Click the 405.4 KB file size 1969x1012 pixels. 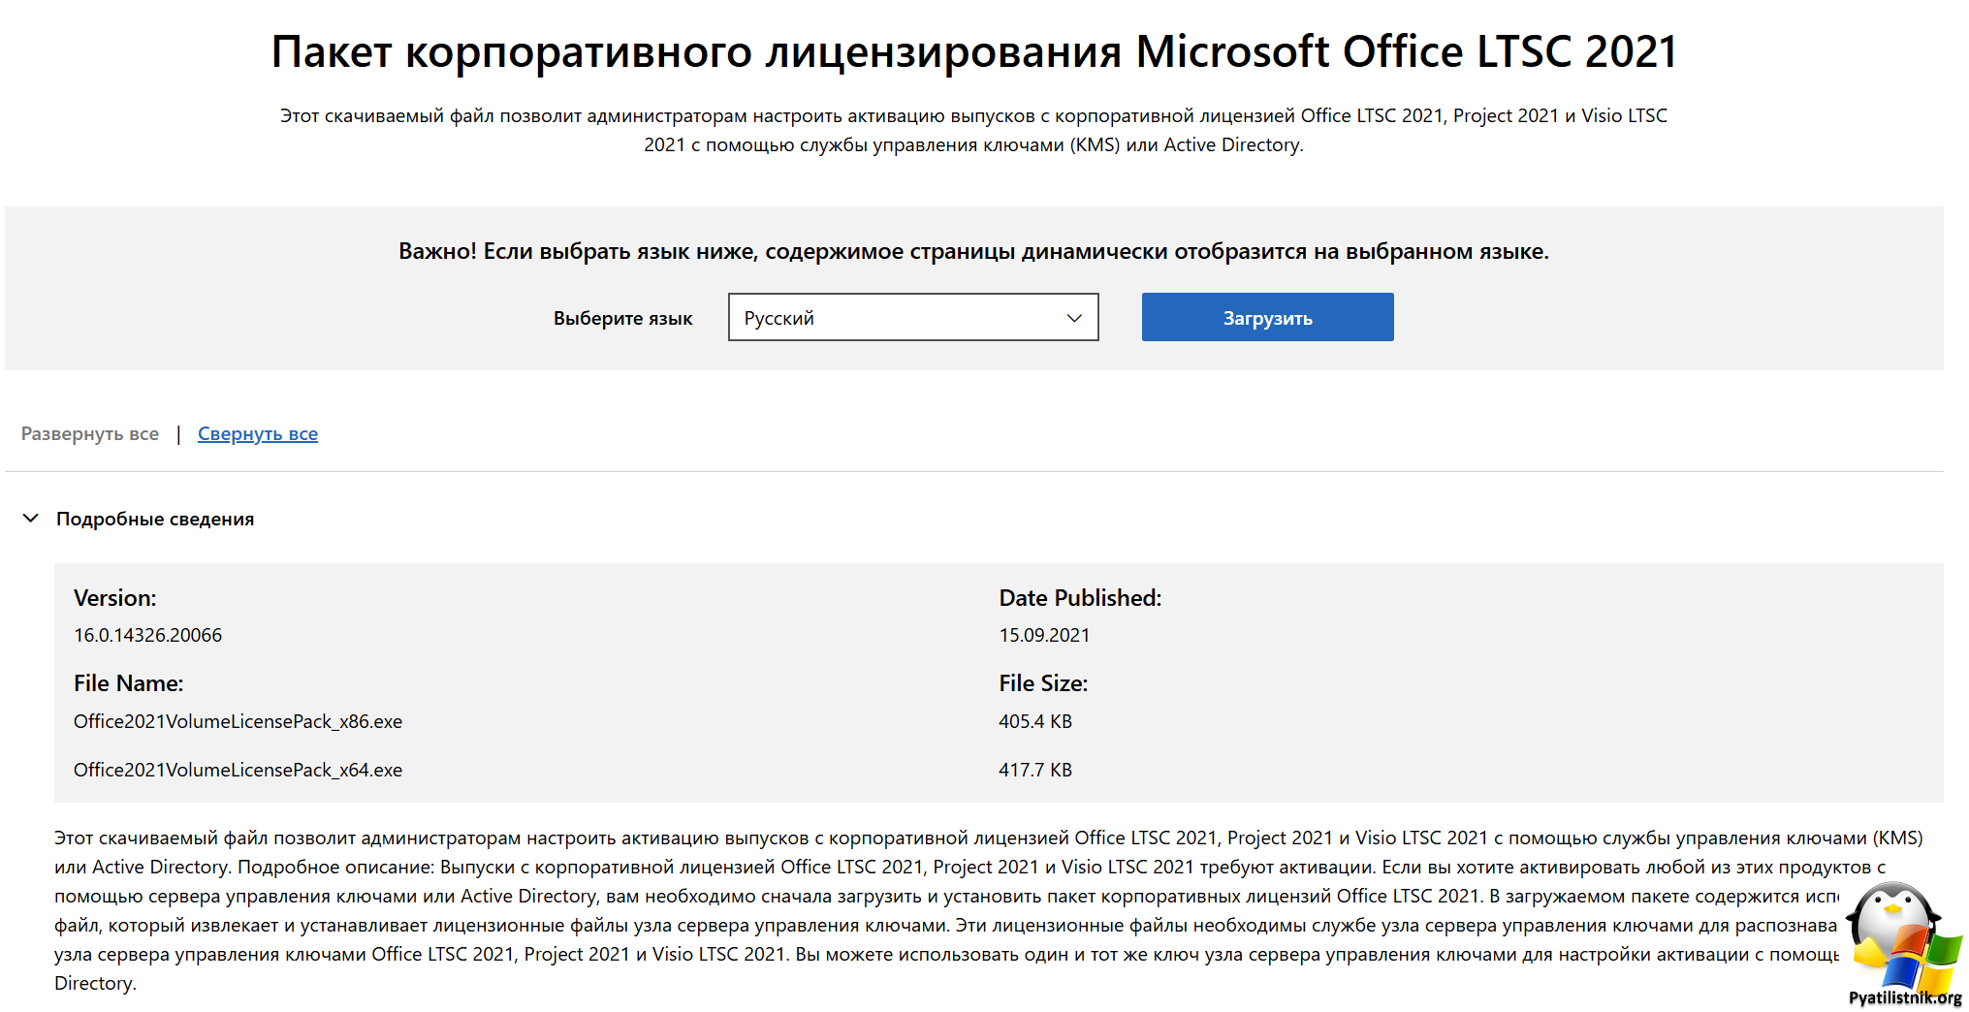[x=1035, y=721]
